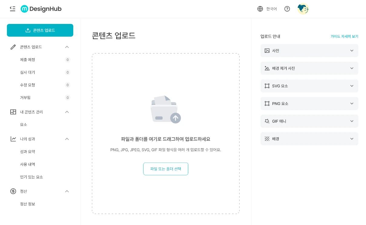Click the 내 콘텐츠 관리 grid icon

coord(13,112)
